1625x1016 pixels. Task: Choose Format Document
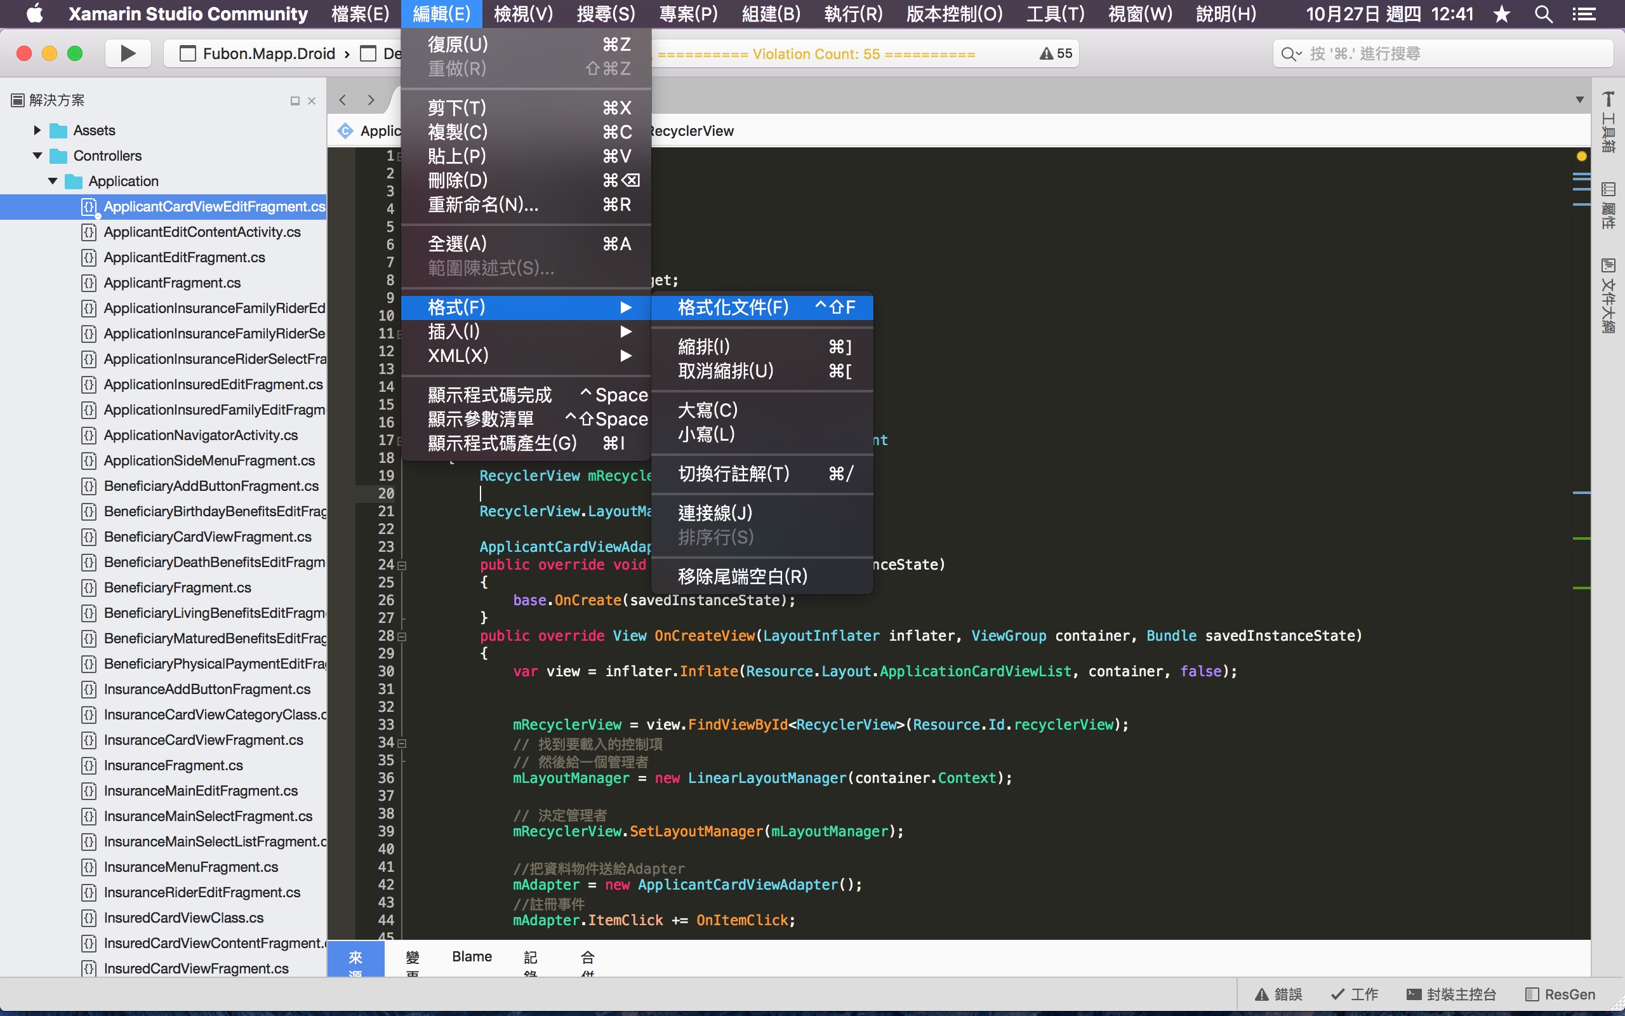(x=762, y=308)
